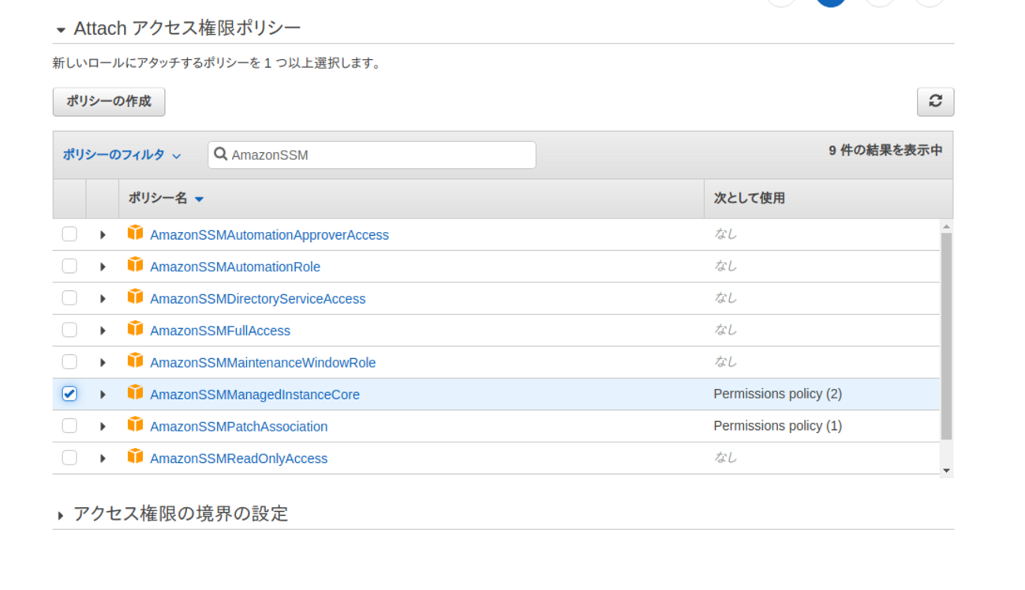Viewport: 1025px width, 590px height.
Task: Open the AmazonSSMFullAccess policy link
Action: point(220,330)
